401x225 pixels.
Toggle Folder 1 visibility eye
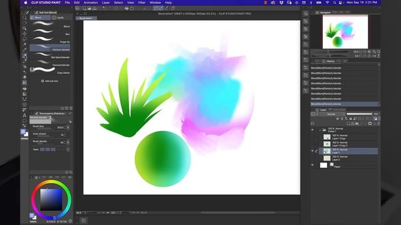point(313,130)
